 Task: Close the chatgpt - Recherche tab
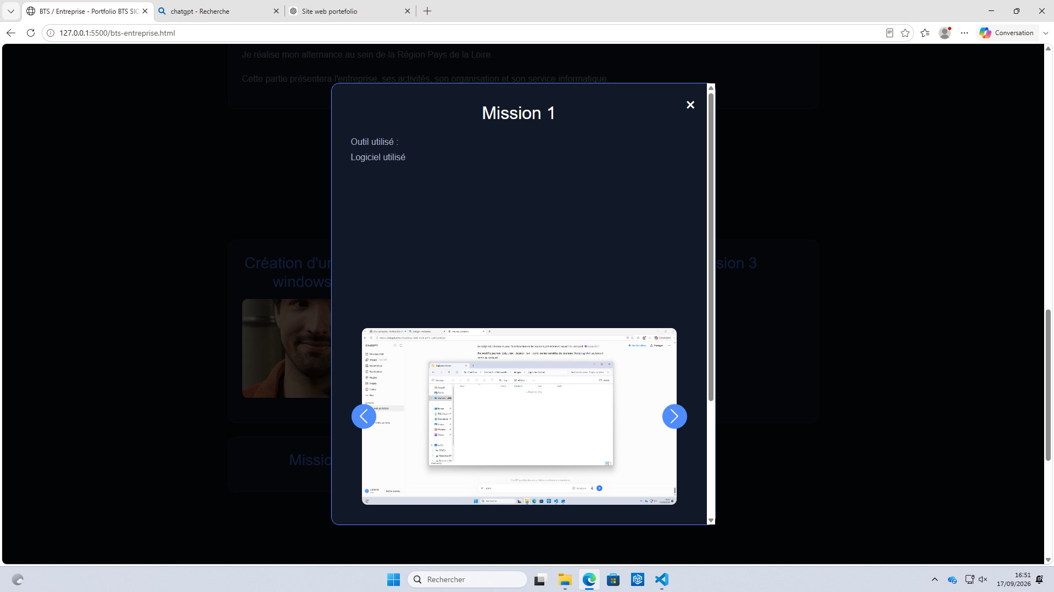(x=276, y=11)
